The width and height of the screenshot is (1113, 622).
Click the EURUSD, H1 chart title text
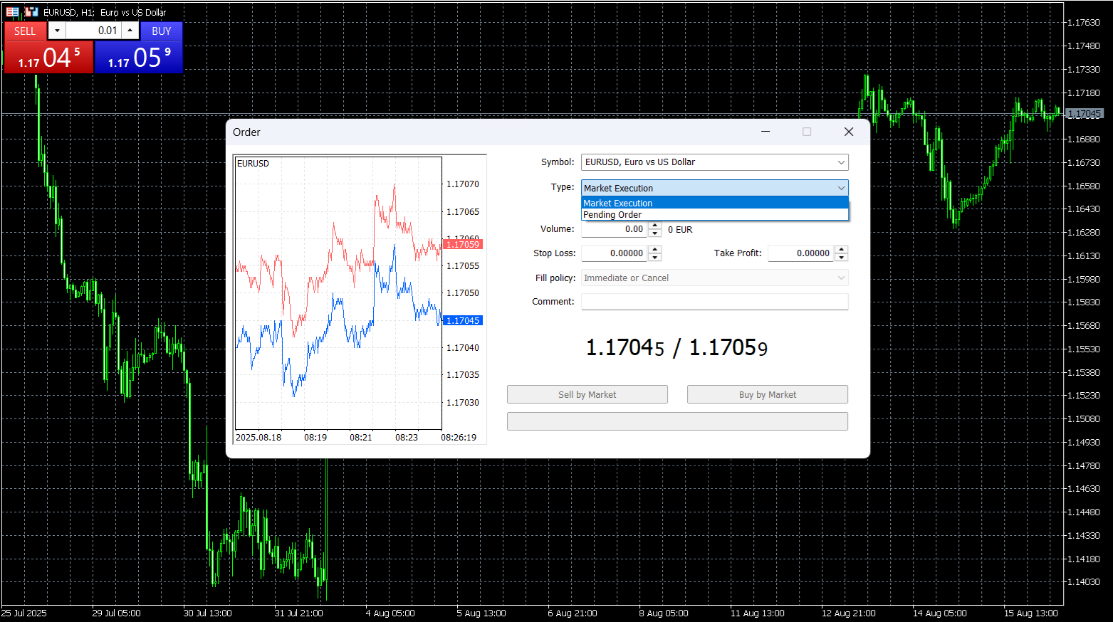click(x=105, y=12)
